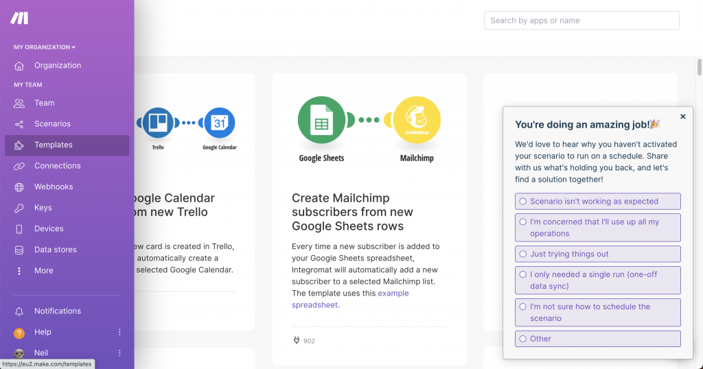
Task: Click Neil's profile avatar
Action: [19, 353]
